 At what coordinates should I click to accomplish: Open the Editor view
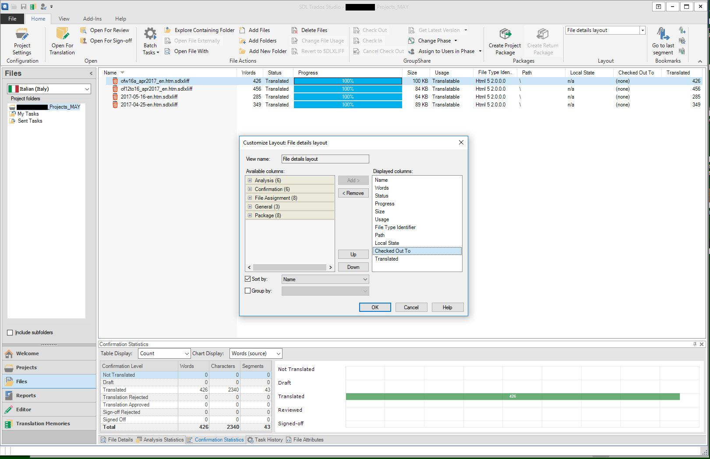pyautogui.click(x=49, y=410)
